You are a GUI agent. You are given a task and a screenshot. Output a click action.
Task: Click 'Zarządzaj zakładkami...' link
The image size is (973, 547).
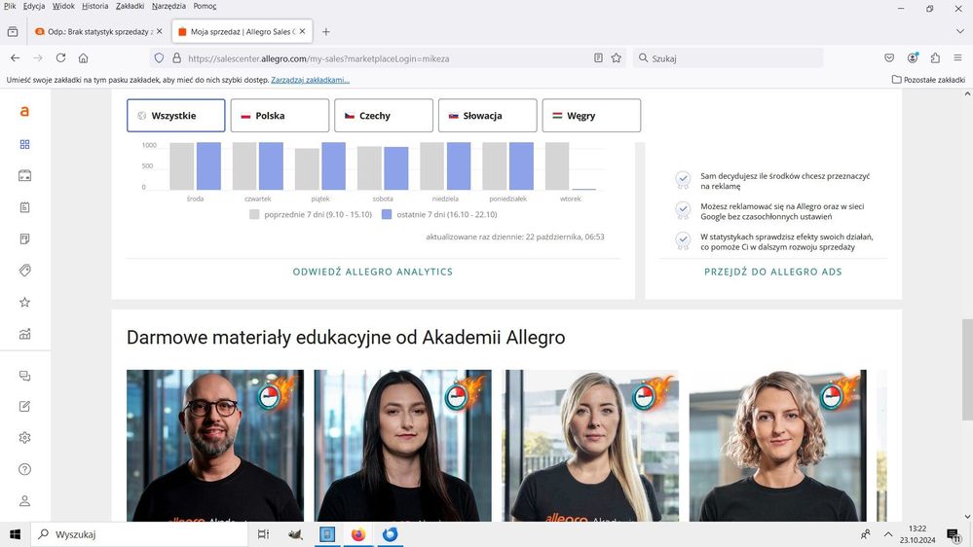click(311, 80)
